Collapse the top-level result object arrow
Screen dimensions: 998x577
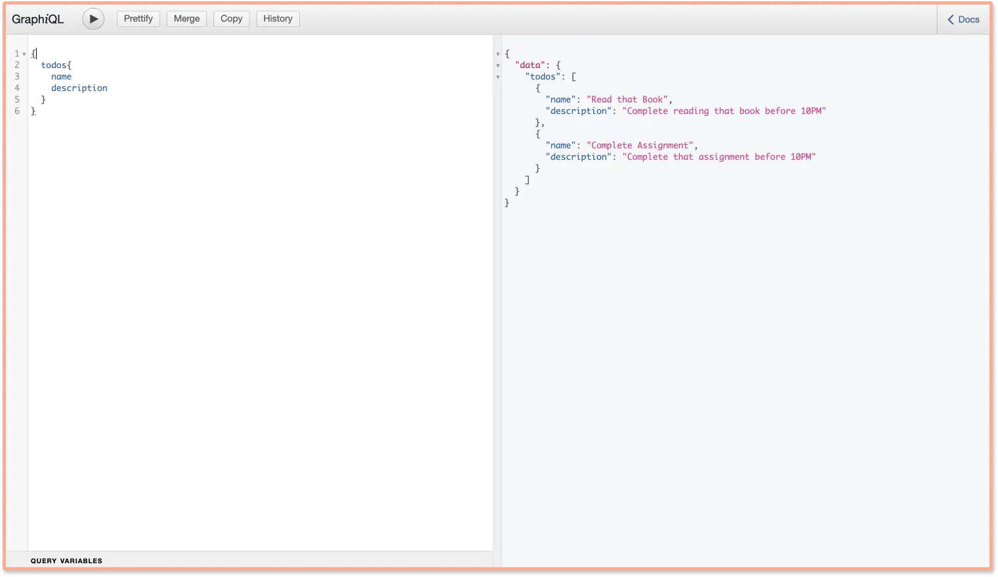point(498,54)
